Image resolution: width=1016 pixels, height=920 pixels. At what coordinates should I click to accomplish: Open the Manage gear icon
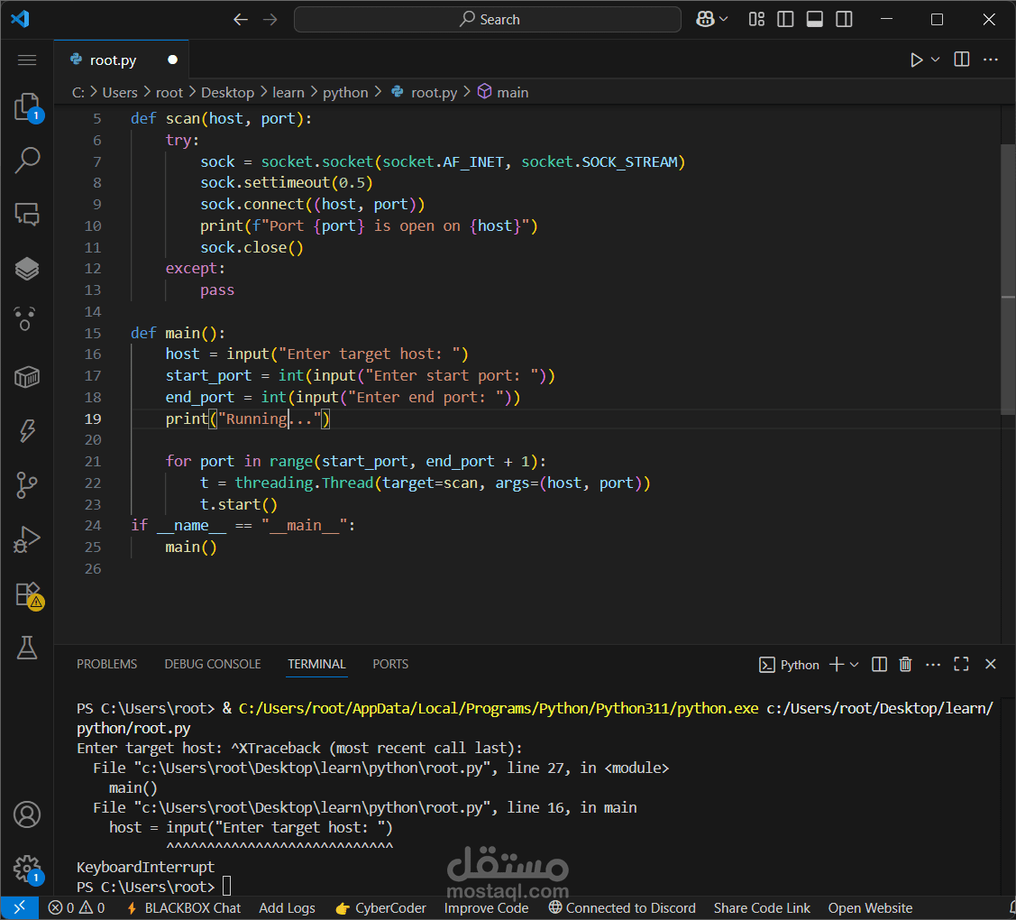(x=27, y=869)
